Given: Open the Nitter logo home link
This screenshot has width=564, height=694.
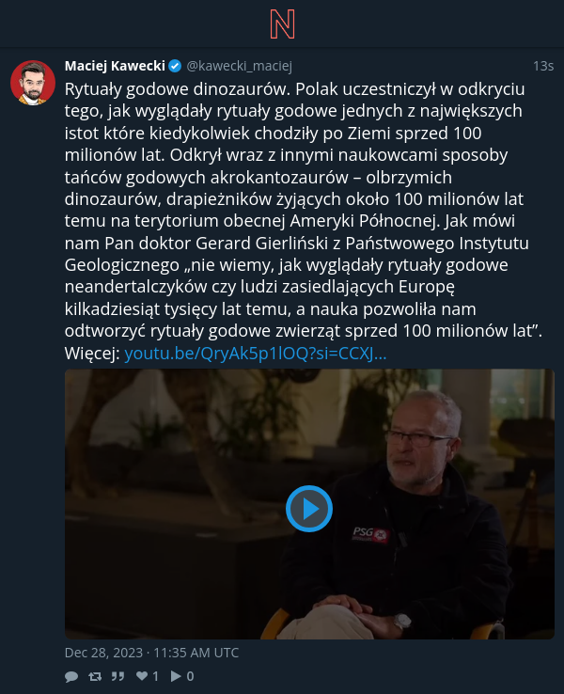Looking at the screenshot, I should pyautogui.click(x=282, y=24).
